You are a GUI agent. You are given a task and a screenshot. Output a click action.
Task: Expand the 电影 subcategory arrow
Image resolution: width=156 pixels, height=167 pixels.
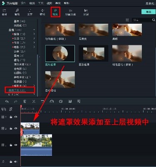point(34,47)
